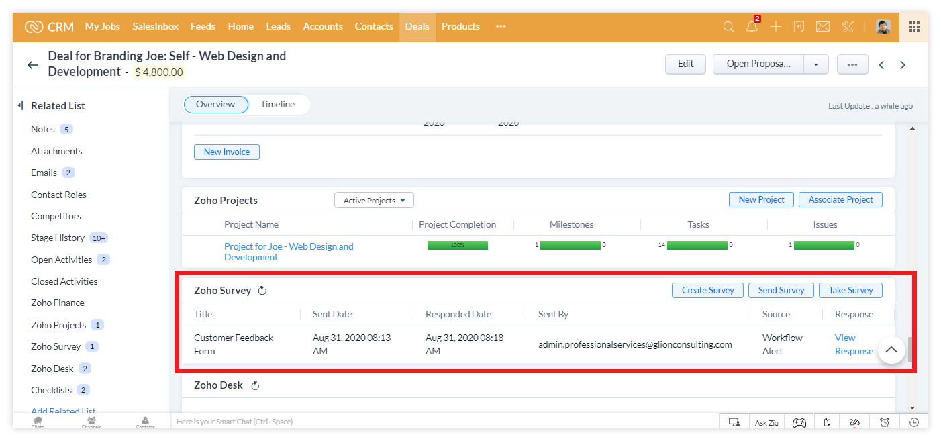Viewport: 941px width, 441px height.
Task: Open the mail envelope icon
Action: (822, 27)
